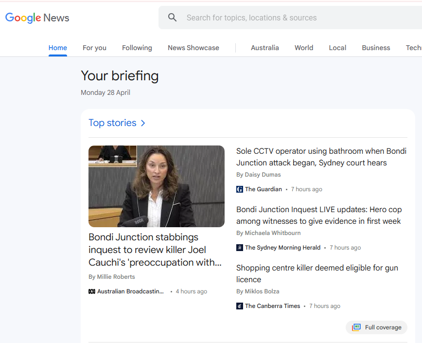This screenshot has height=343, width=422.
Task: Click The Guardian publisher logo icon
Action: click(239, 189)
